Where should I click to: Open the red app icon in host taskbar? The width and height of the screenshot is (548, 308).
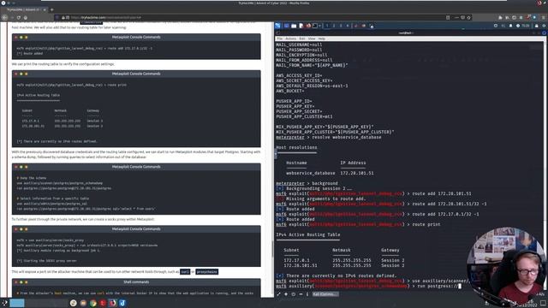(103, 303)
